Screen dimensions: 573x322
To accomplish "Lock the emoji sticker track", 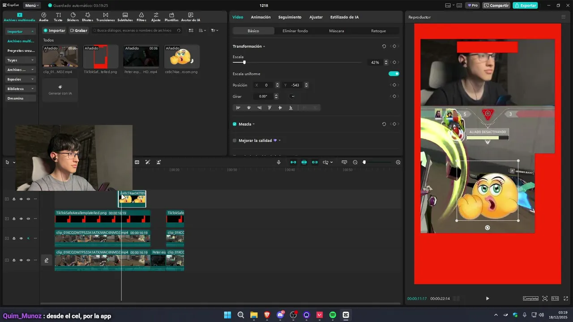I will tap(14, 199).
